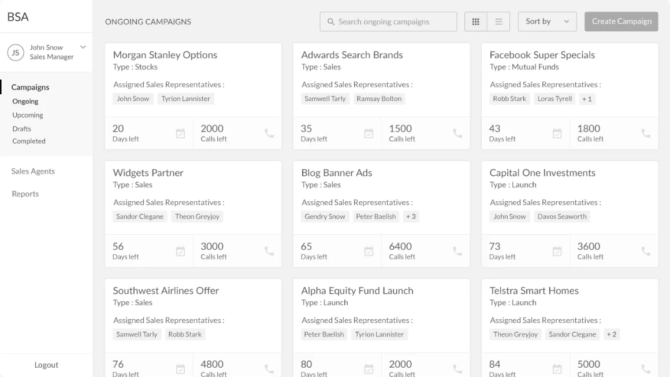Select Davos Seaworth representative tag
670x377 pixels.
click(562, 216)
